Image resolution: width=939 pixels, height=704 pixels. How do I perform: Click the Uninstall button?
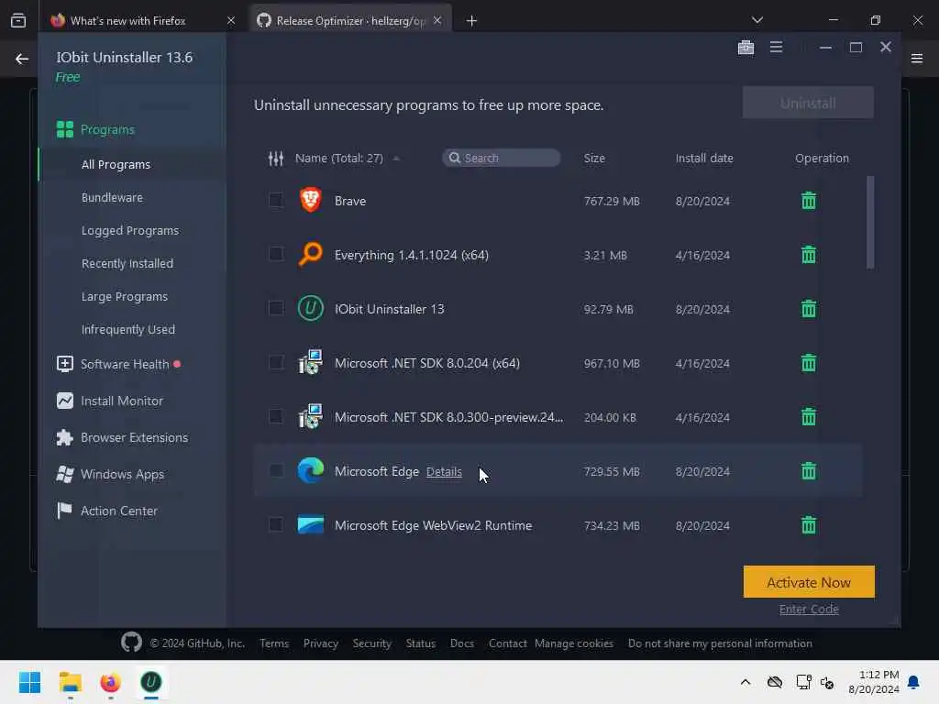click(x=808, y=103)
